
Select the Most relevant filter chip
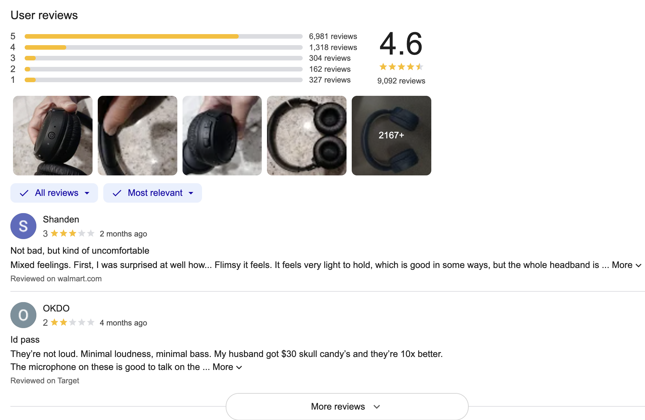click(152, 193)
